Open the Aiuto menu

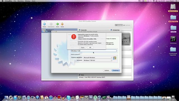click(34, 1)
